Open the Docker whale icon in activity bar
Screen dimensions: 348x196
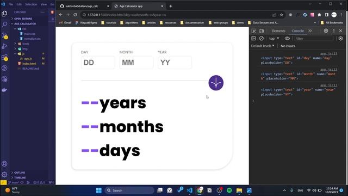(x=4, y=90)
